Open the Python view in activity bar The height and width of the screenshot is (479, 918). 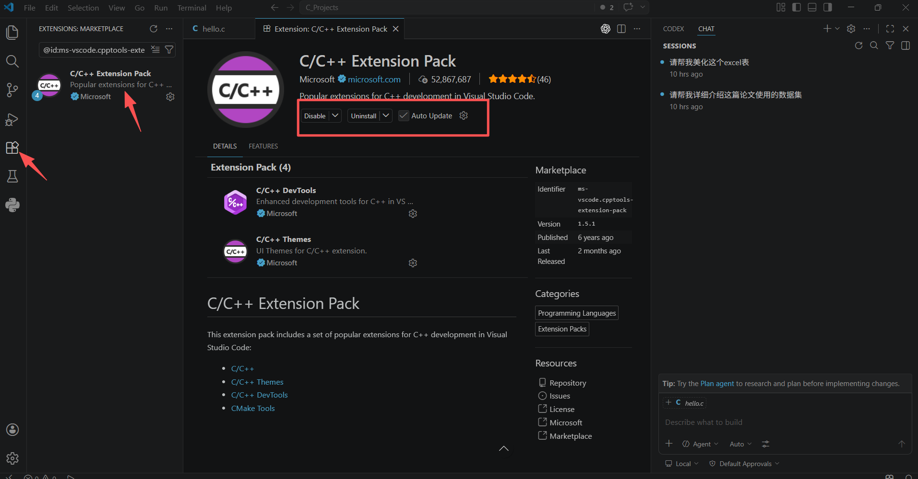pos(12,205)
